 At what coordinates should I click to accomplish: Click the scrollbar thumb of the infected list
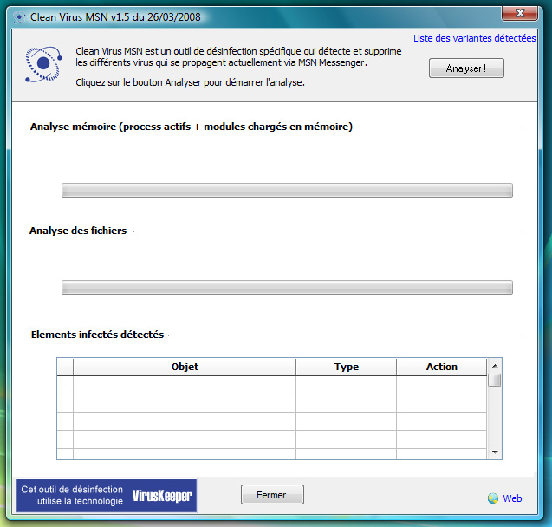(495, 381)
